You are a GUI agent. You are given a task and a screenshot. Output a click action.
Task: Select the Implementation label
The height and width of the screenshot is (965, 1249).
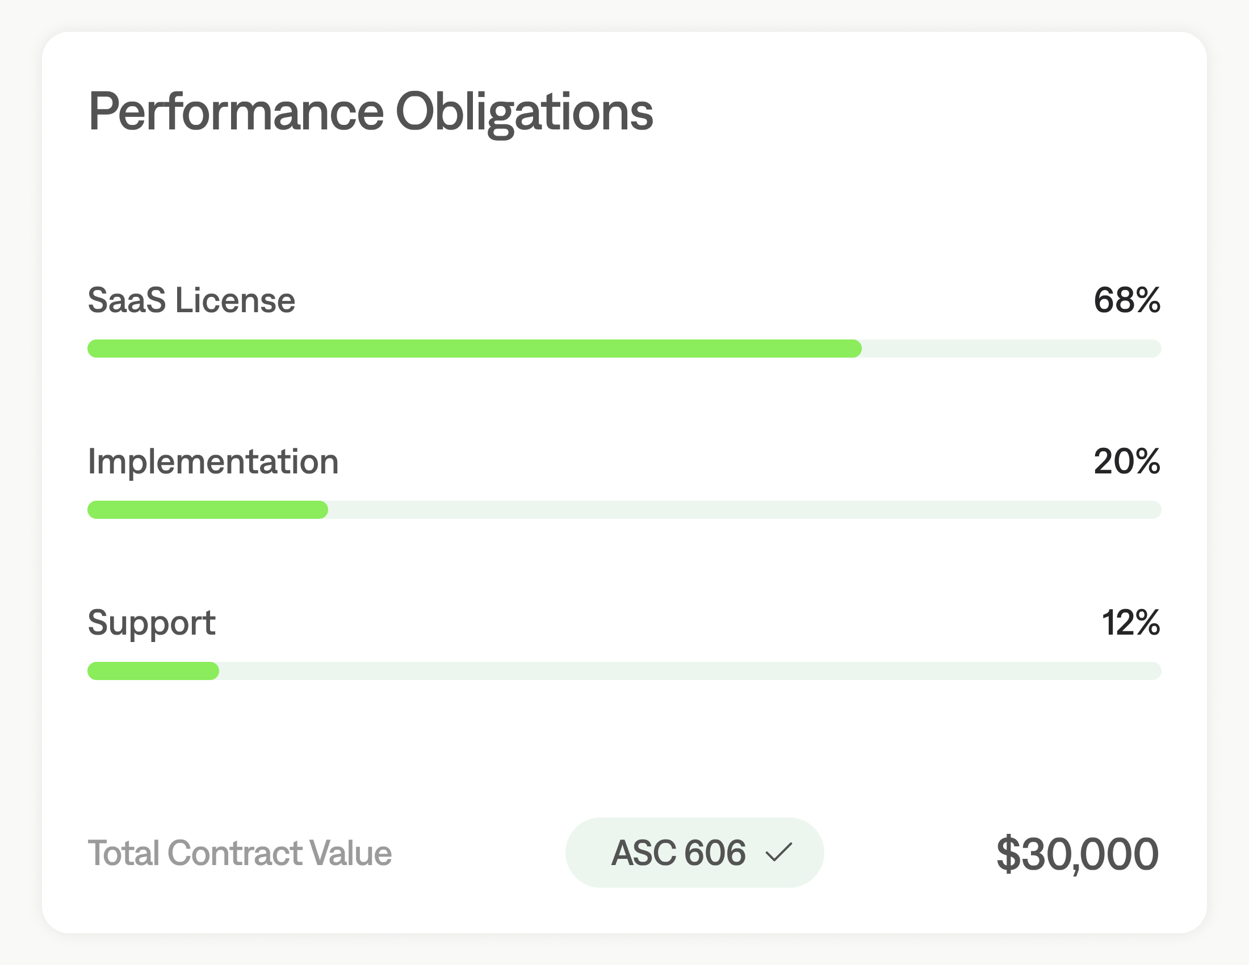[x=213, y=461]
